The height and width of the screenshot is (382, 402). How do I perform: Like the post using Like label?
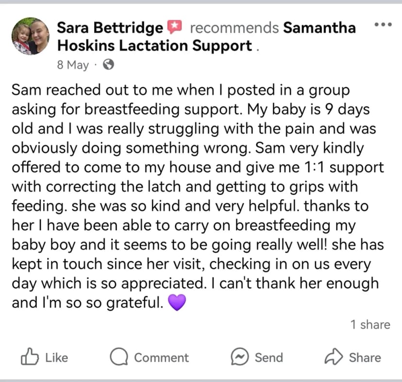coord(57,358)
